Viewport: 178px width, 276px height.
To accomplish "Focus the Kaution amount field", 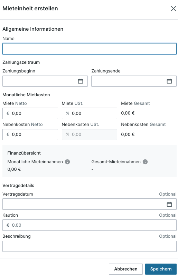I will pyautogui.click(x=90, y=225).
